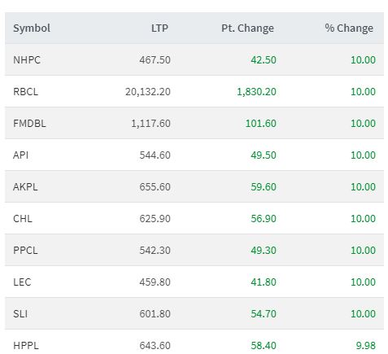
Task: Open the CHL stock symbol
Action: pyautogui.click(x=23, y=219)
